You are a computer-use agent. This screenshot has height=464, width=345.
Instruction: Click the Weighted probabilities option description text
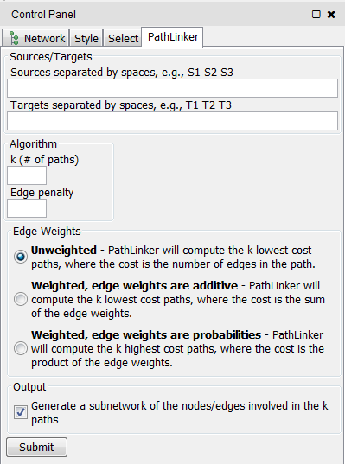[x=177, y=348]
